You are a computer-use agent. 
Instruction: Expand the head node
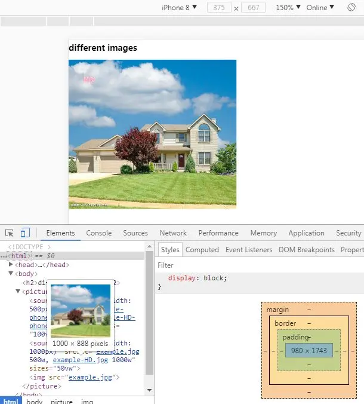coord(11,264)
